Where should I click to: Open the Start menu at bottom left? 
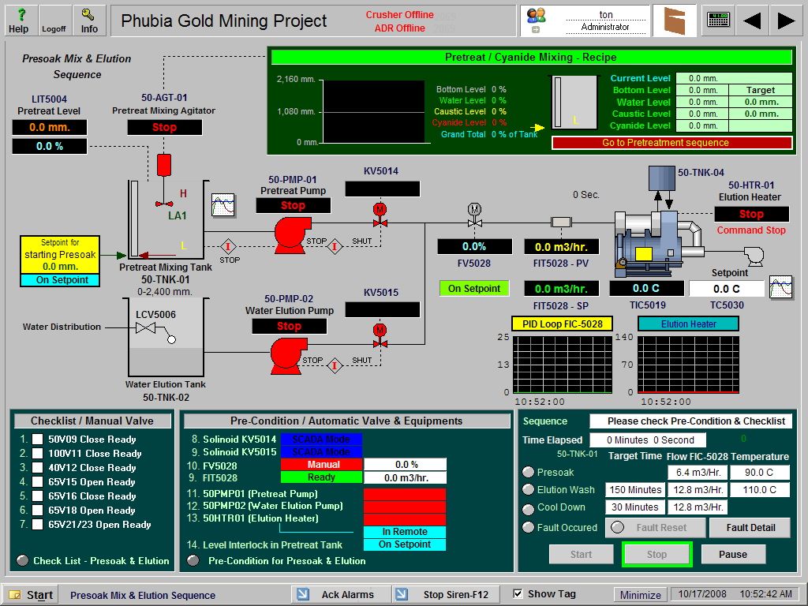(28, 593)
